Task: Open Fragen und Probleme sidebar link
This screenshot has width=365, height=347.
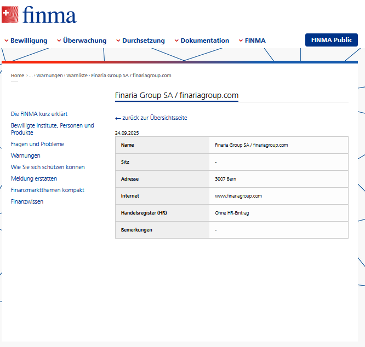Action: (x=37, y=144)
